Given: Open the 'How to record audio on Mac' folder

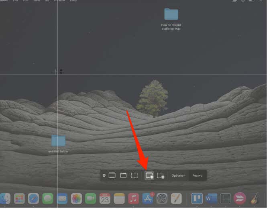Looking at the screenshot, I should [x=171, y=14].
